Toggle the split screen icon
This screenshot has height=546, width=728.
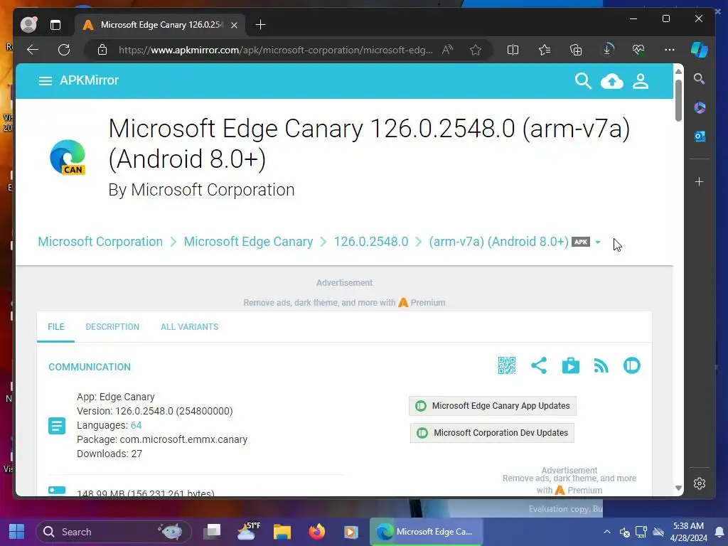click(513, 50)
